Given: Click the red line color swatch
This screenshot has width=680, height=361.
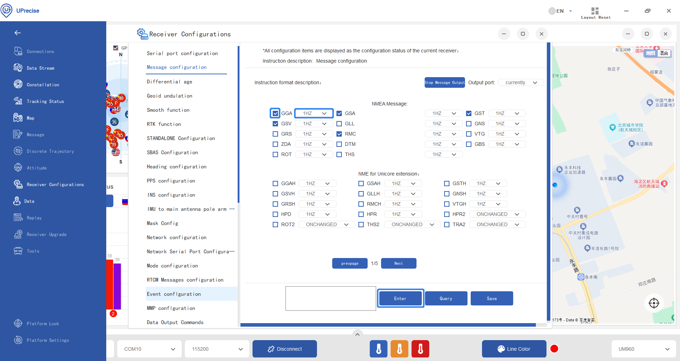Looking at the screenshot, I should point(554,349).
